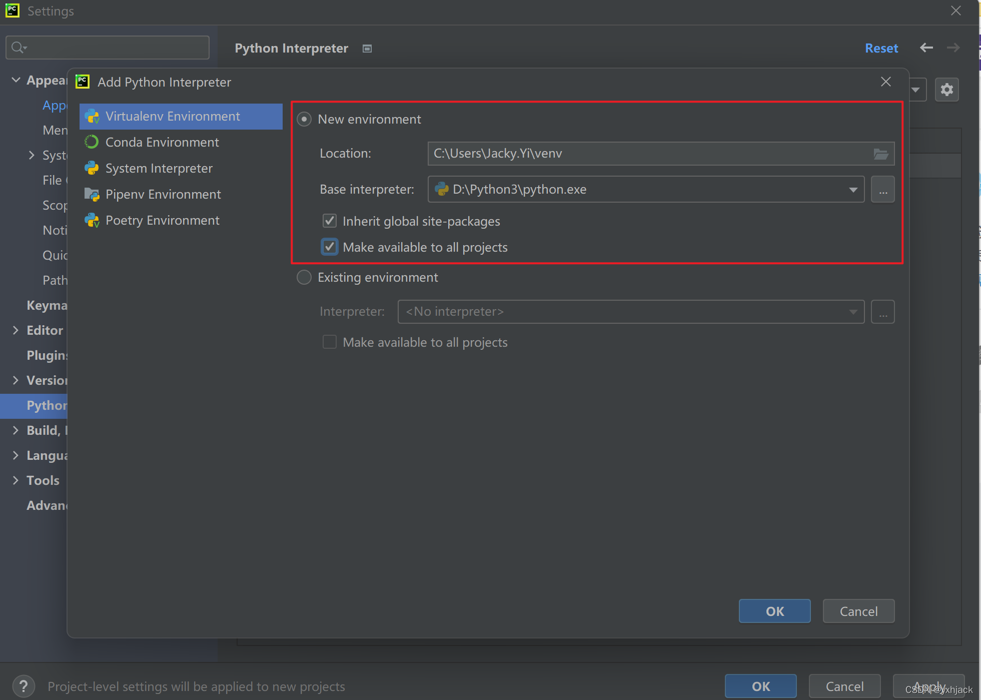Click OK in Add Python Interpreter dialog
Image resolution: width=981 pixels, height=700 pixels.
tap(774, 611)
